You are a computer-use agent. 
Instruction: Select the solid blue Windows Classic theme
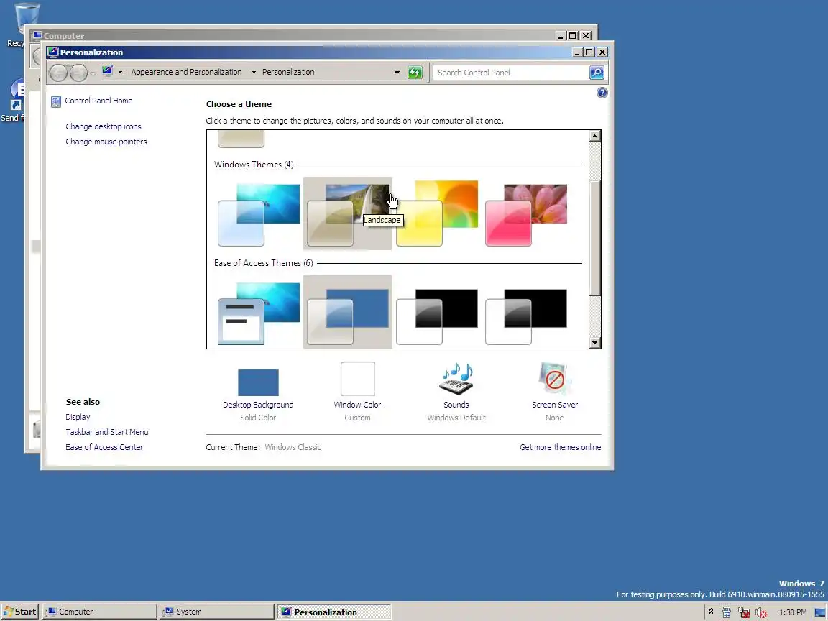click(x=347, y=312)
